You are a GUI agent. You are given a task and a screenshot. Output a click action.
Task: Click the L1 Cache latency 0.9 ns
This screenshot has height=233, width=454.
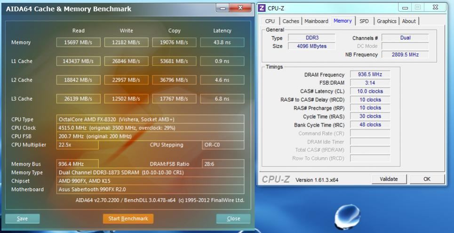(222, 61)
